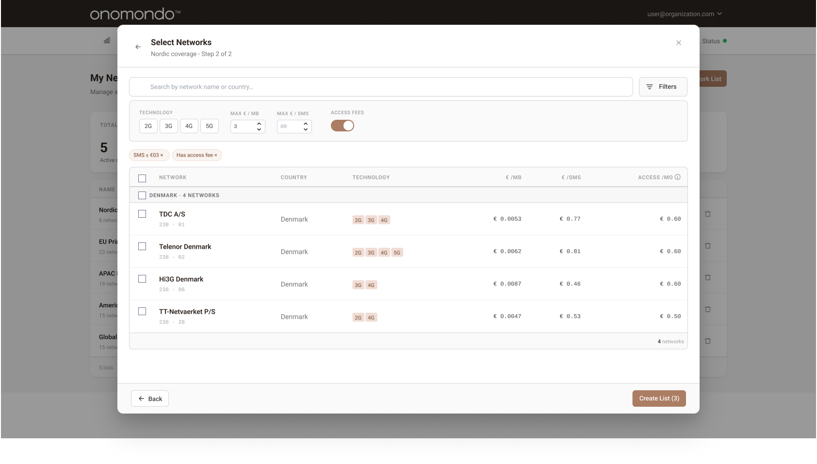Click the Back button at bottom left
The height and width of the screenshot is (464, 817).
(149, 398)
